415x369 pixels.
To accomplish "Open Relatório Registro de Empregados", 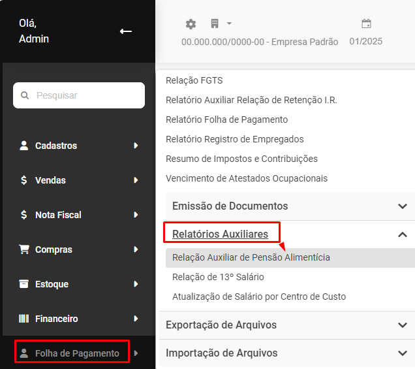I will [235, 139].
